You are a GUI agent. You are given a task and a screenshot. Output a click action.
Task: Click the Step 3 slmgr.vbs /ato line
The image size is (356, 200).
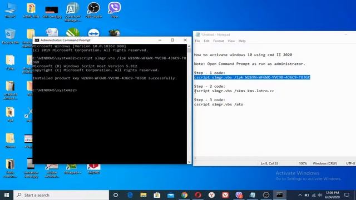coord(219,104)
